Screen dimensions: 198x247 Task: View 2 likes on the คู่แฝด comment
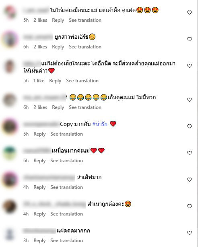[x=40, y=20]
